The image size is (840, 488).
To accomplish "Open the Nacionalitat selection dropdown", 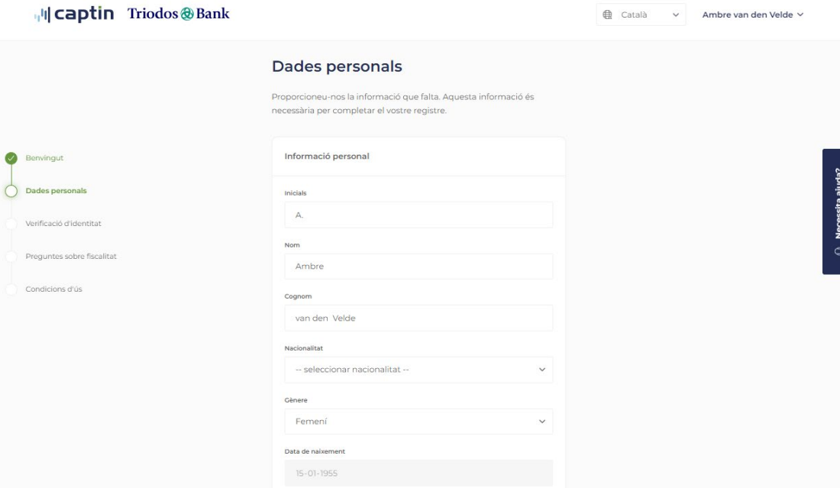I will point(418,370).
